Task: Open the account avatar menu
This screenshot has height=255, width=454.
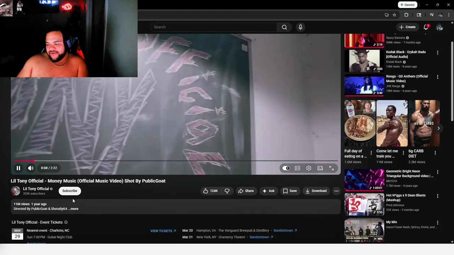Action: click(439, 27)
